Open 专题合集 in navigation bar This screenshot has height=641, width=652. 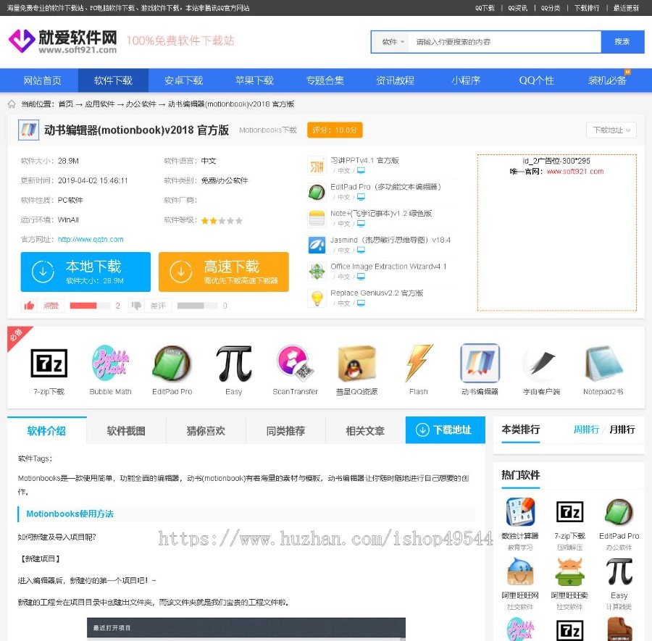pos(325,80)
